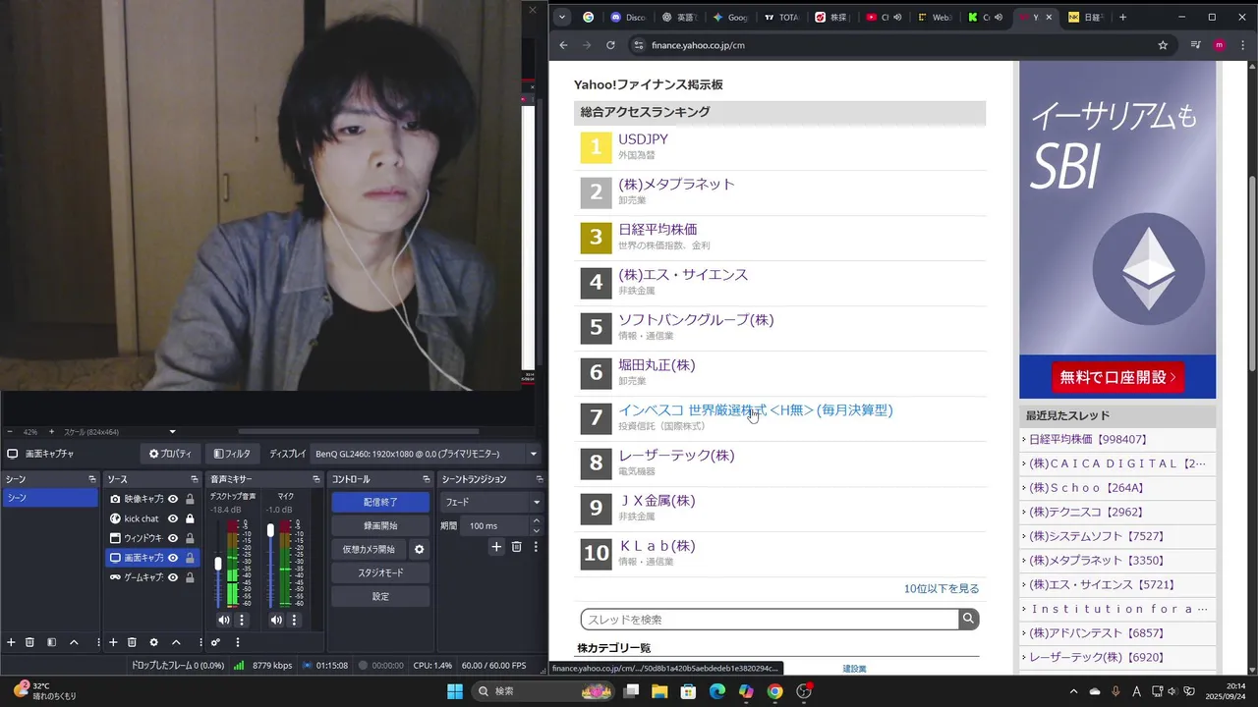The image size is (1258, 707).
Task: Delete the scene transition trash icon
Action: click(516, 547)
